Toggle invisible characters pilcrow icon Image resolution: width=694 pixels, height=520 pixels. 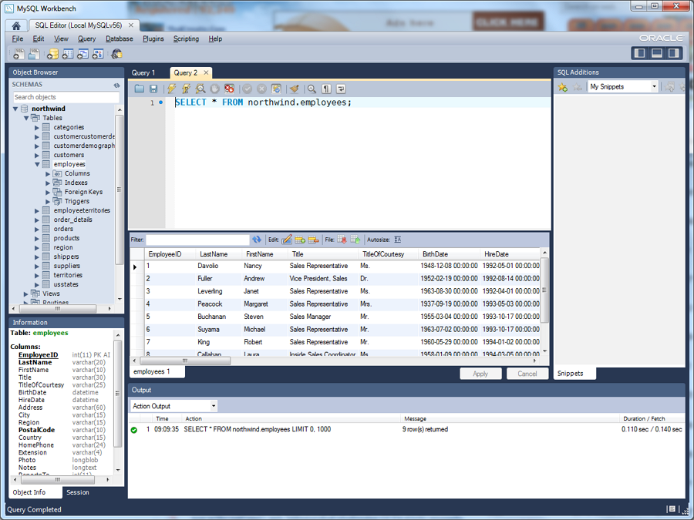point(326,89)
